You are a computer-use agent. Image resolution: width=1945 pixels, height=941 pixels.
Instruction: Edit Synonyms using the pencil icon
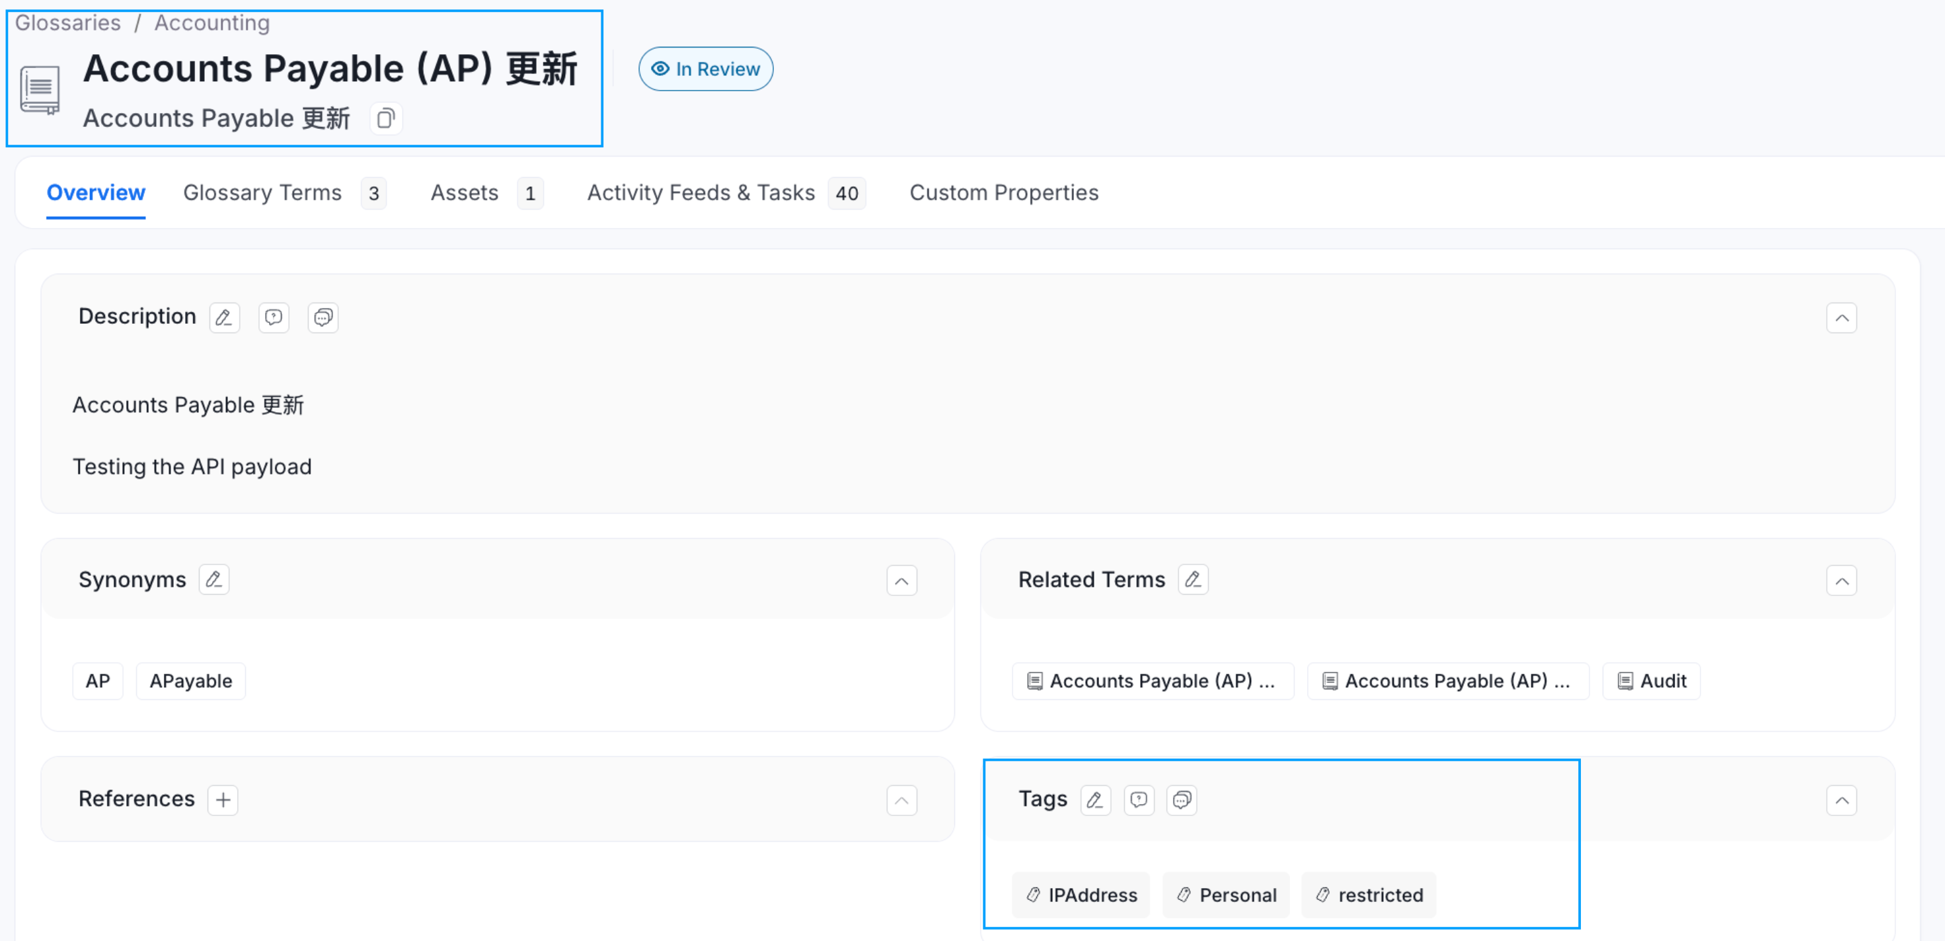point(213,580)
